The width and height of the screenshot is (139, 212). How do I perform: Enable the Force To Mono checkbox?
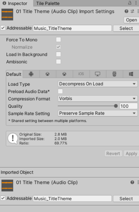click(x=58, y=40)
